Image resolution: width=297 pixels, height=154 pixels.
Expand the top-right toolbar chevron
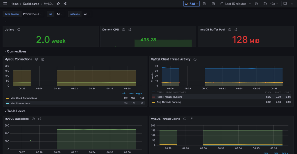click(x=292, y=4)
